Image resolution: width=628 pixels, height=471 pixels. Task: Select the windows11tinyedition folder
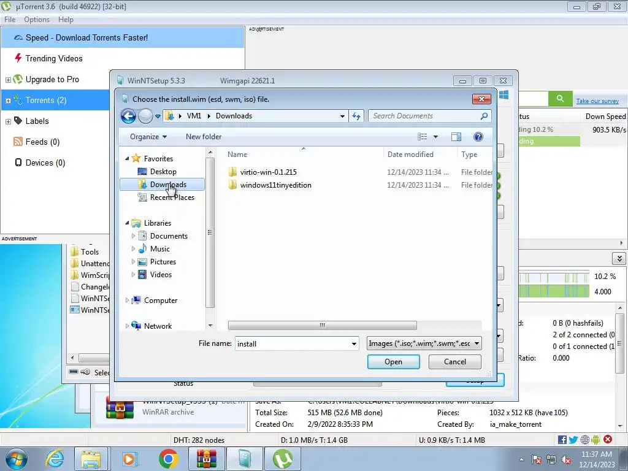click(275, 185)
